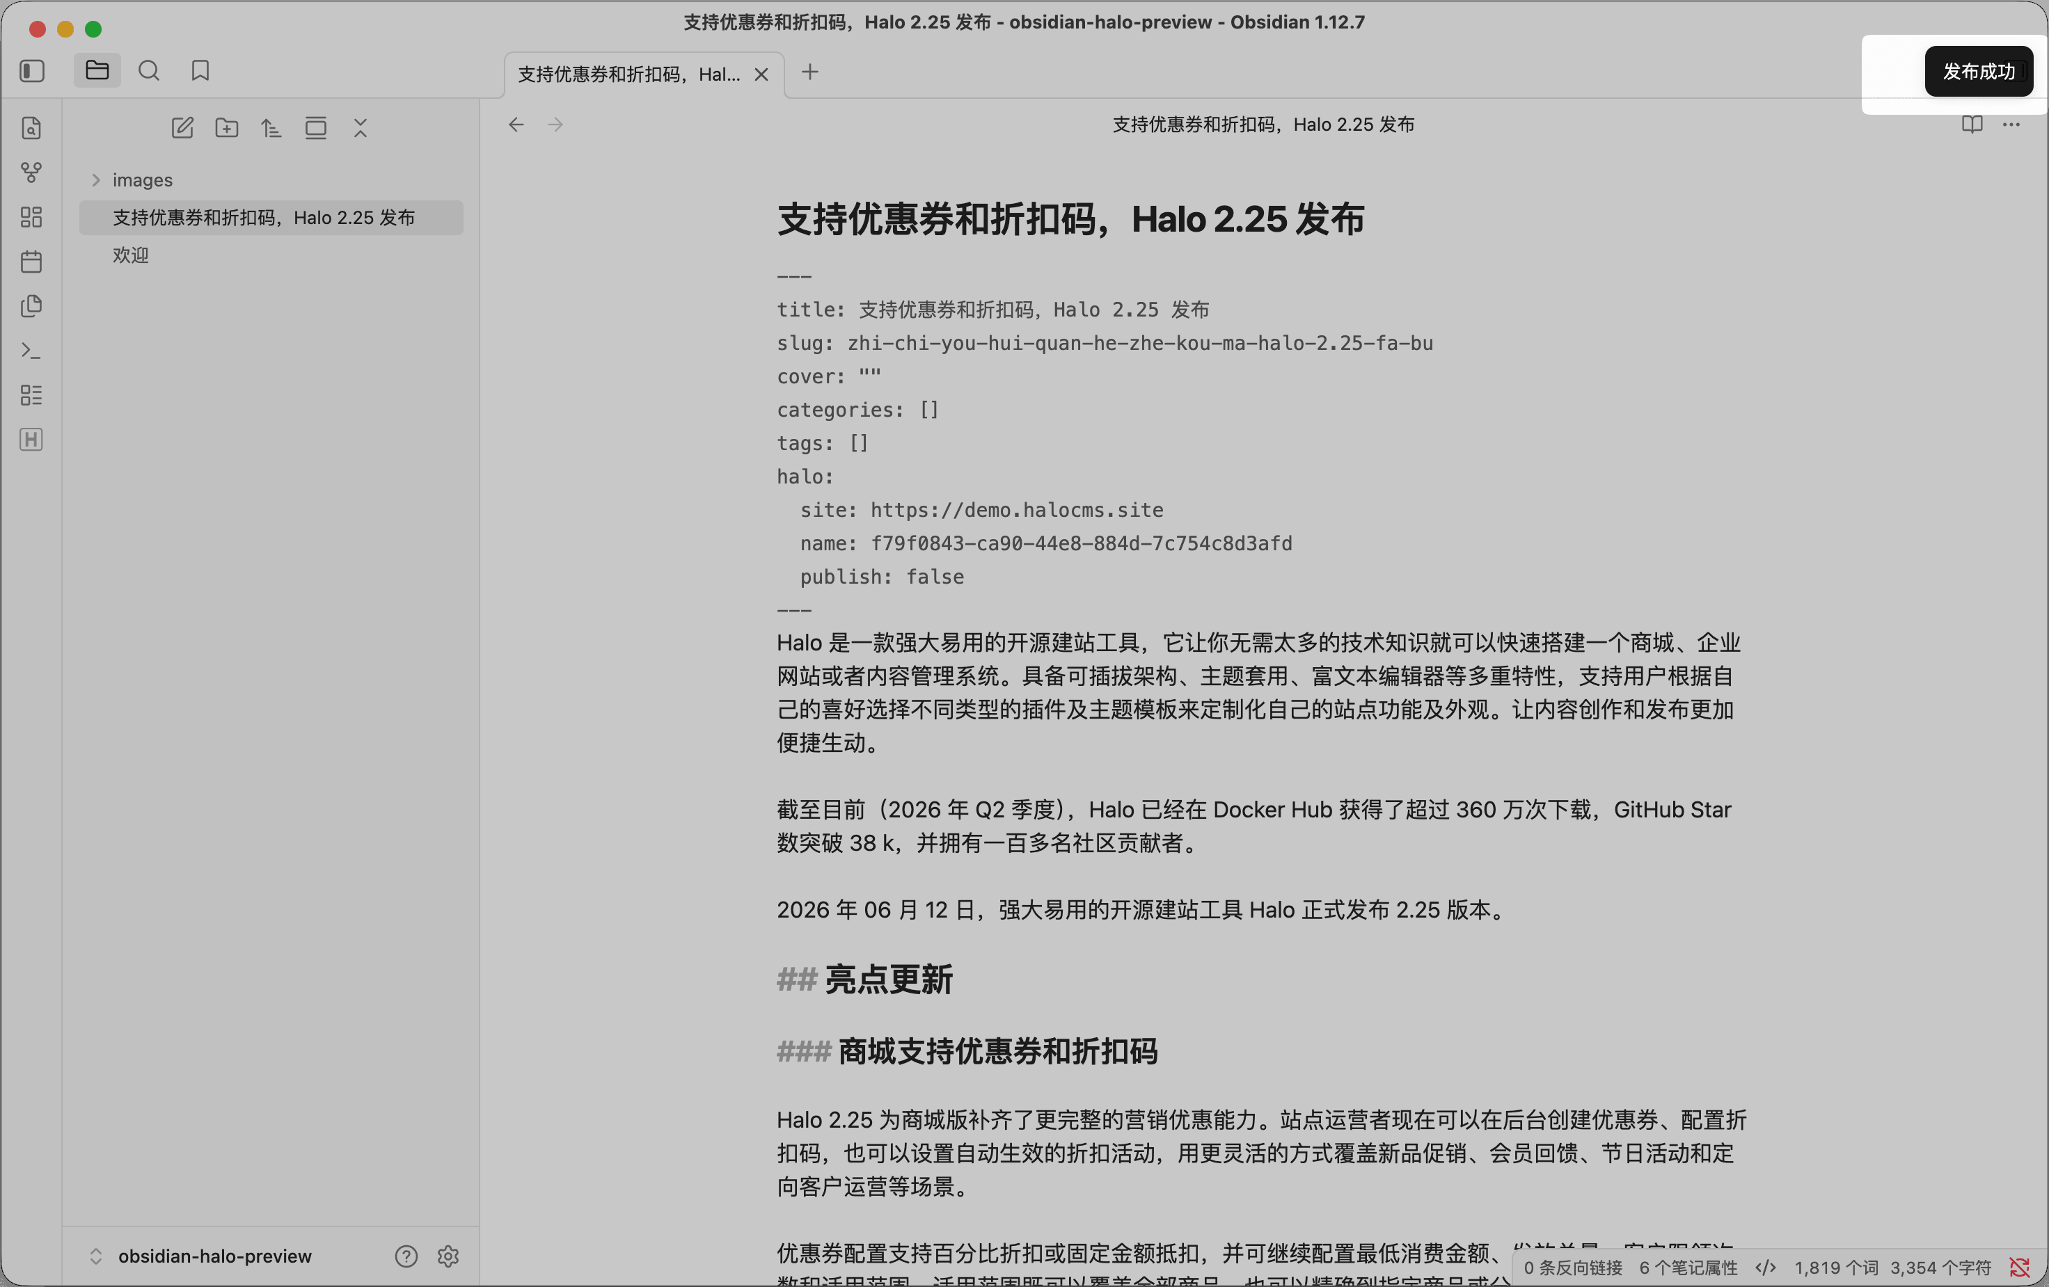
Task: Create a new folder icon
Action: (x=227, y=129)
